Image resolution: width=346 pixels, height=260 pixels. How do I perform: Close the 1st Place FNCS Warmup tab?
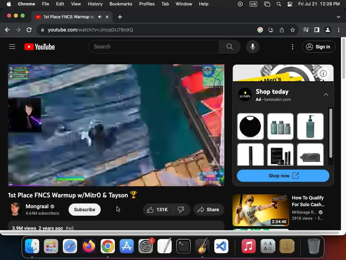click(x=107, y=17)
